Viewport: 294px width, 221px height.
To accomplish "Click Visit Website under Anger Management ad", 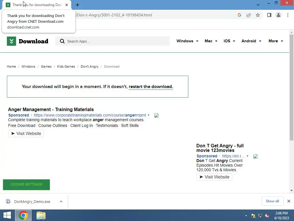I will 26,134.
